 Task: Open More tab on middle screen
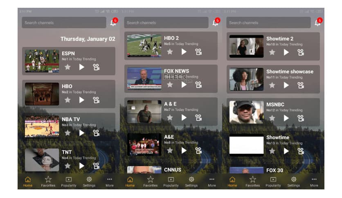(212, 182)
